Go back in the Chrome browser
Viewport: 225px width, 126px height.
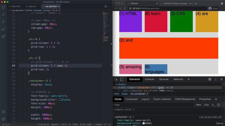pyautogui.click(x=116, y=8)
